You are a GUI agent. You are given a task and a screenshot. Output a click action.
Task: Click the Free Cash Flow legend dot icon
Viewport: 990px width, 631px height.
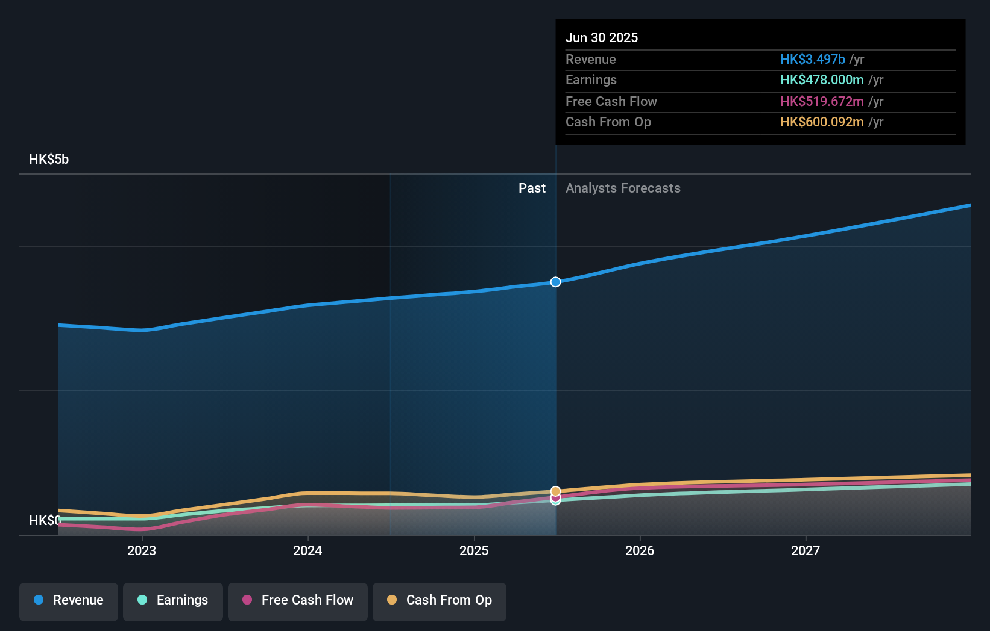[247, 600]
